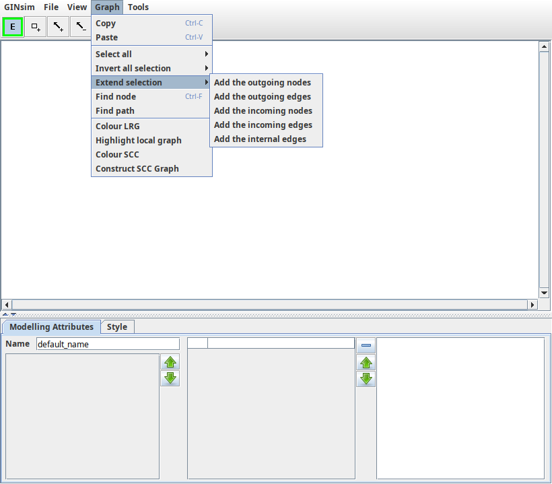Viewport: 552px width, 484px height.
Task: Select the Add negative edge tool
Action: pos(80,26)
